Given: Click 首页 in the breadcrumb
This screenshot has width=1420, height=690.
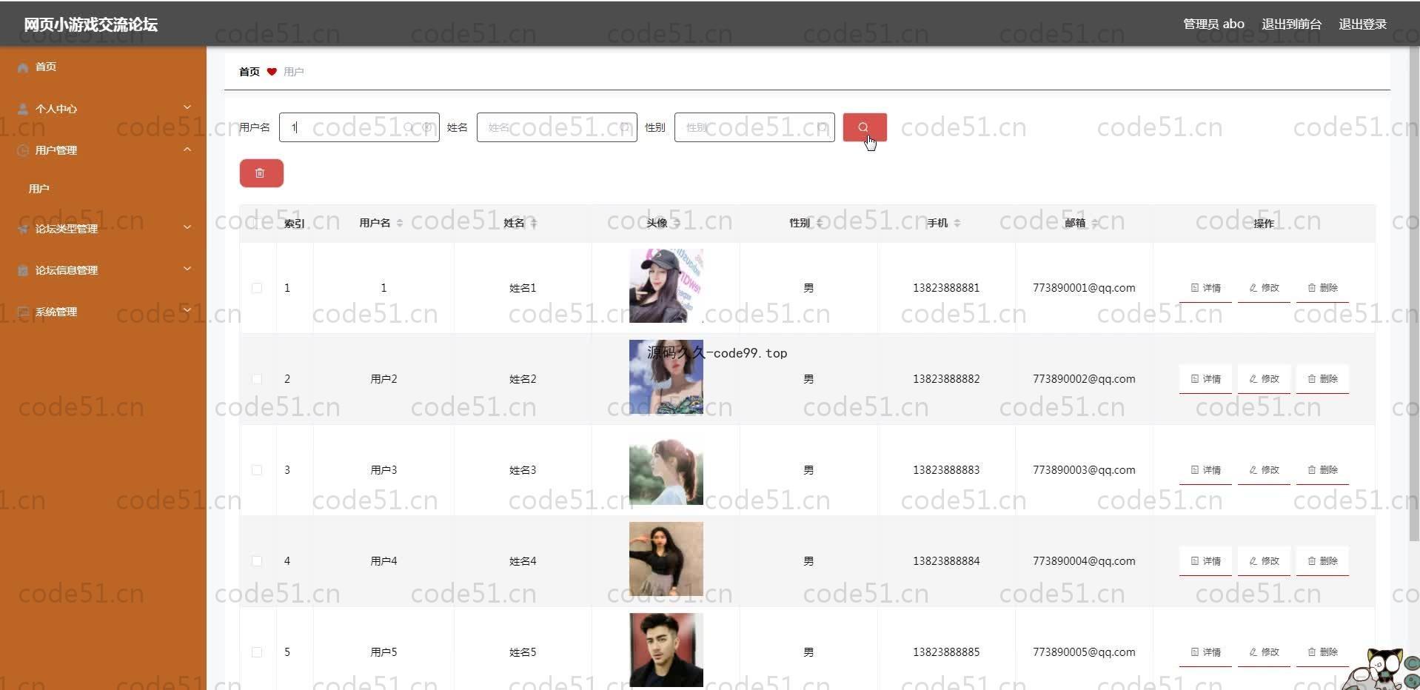Looking at the screenshot, I should (x=249, y=72).
